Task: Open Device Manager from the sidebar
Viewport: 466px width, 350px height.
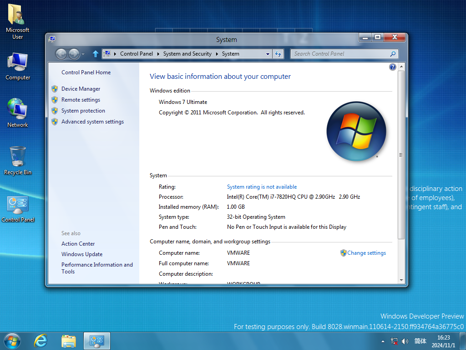Action: coord(81,89)
